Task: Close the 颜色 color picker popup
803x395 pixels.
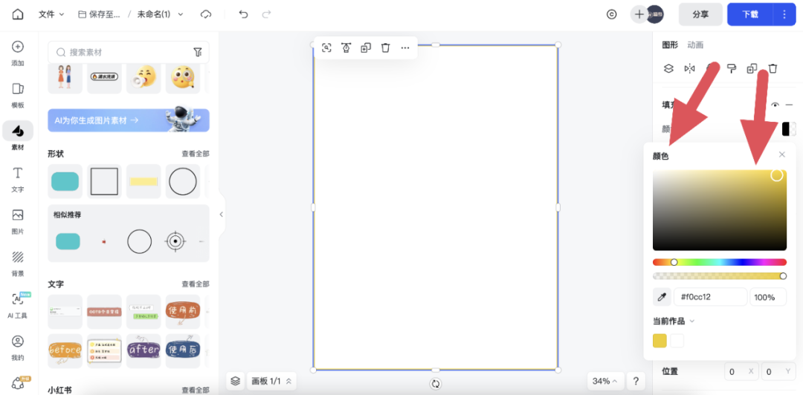Action: [x=781, y=154]
